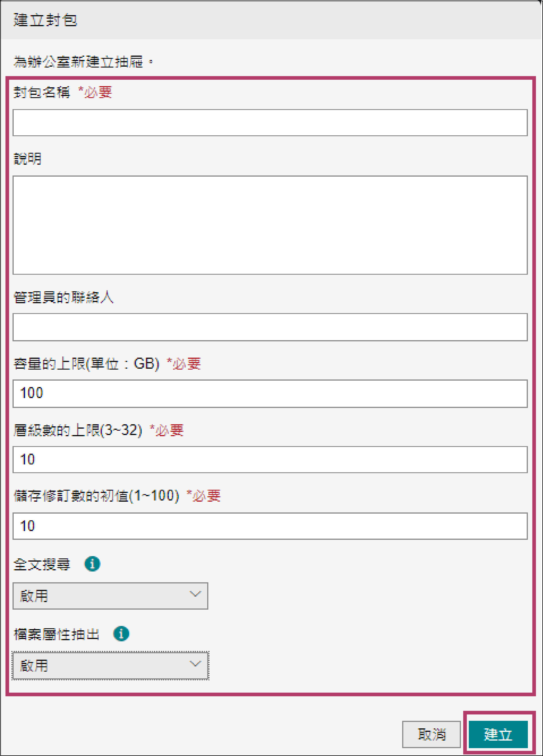
Task: Open the 全文搜尋 dropdown
Action: point(110,596)
